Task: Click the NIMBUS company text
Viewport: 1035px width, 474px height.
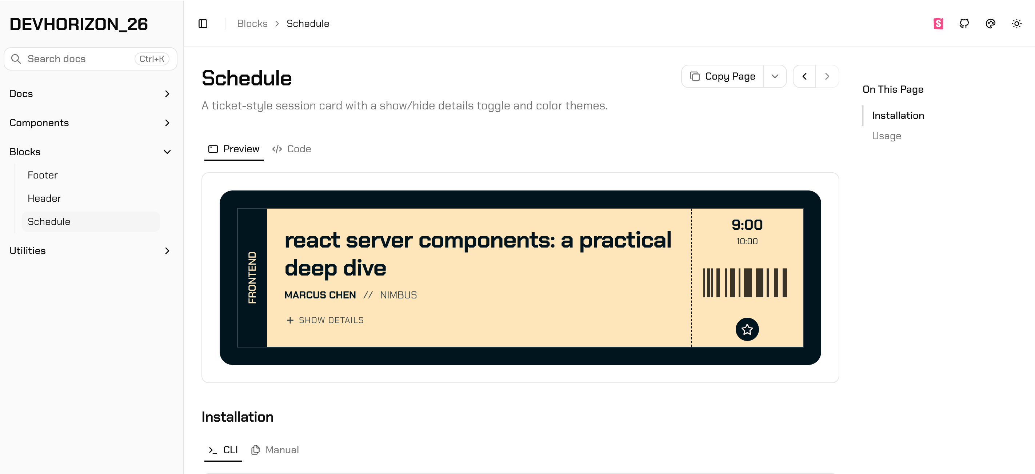Action: (399, 295)
